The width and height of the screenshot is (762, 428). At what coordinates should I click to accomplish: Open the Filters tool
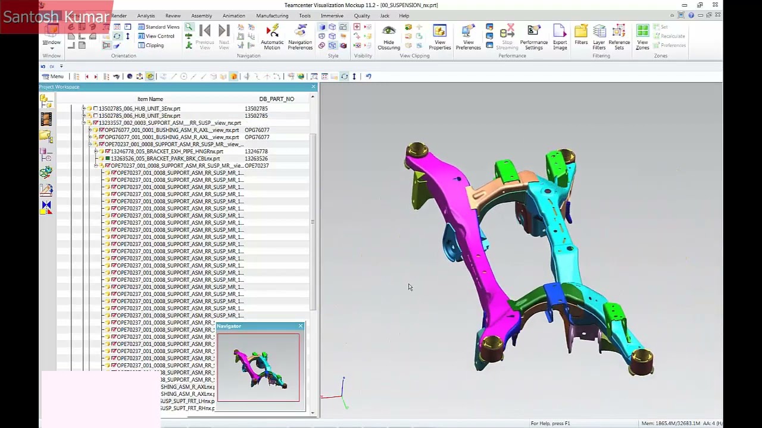coord(581,34)
